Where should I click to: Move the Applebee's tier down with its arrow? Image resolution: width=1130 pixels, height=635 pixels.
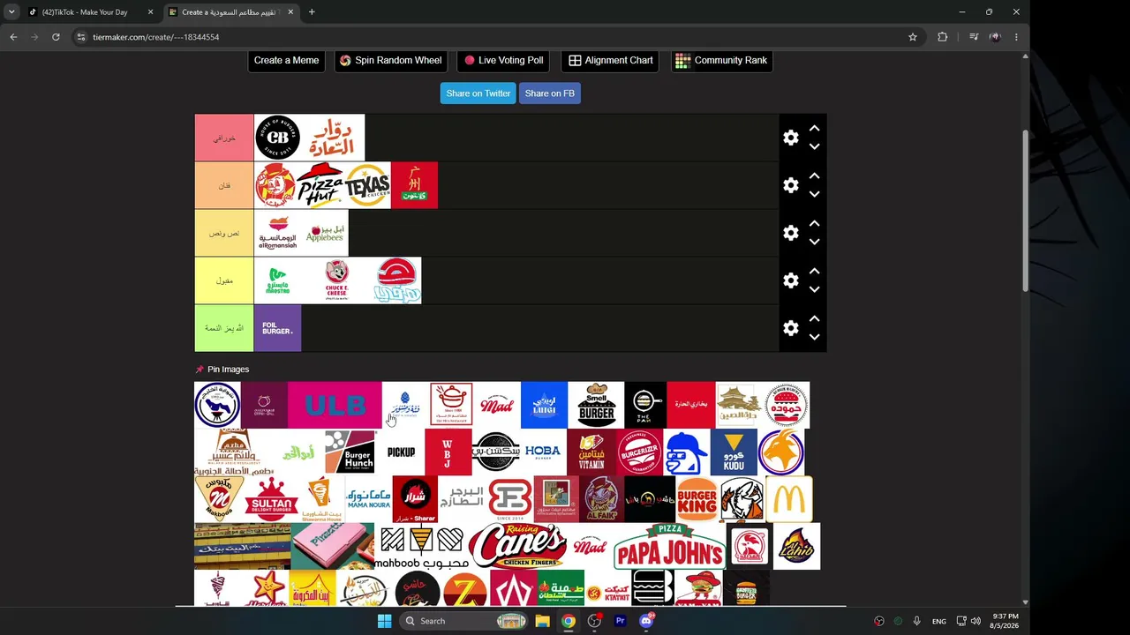(814, 243)
